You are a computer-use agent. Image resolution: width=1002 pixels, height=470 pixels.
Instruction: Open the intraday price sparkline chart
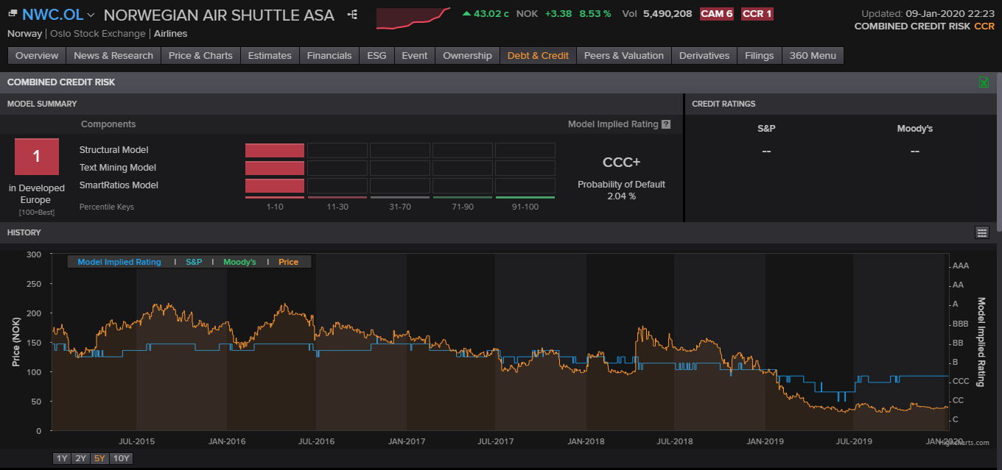coord(413,18)
